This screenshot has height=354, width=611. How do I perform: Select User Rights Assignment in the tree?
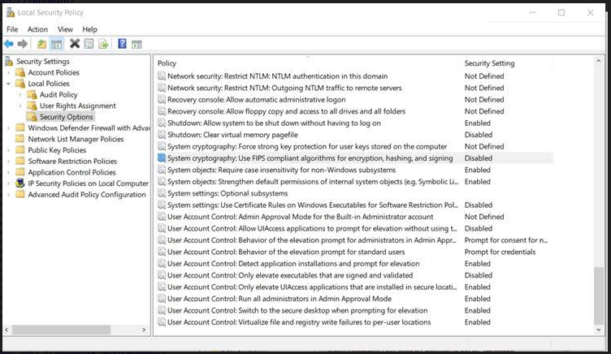pos(77,106)
